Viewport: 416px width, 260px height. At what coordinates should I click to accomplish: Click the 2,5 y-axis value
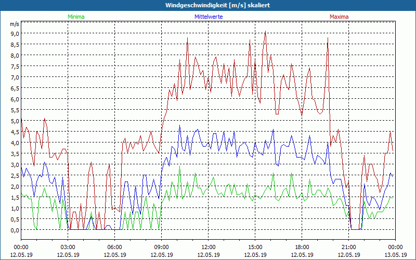pos(15,175)
